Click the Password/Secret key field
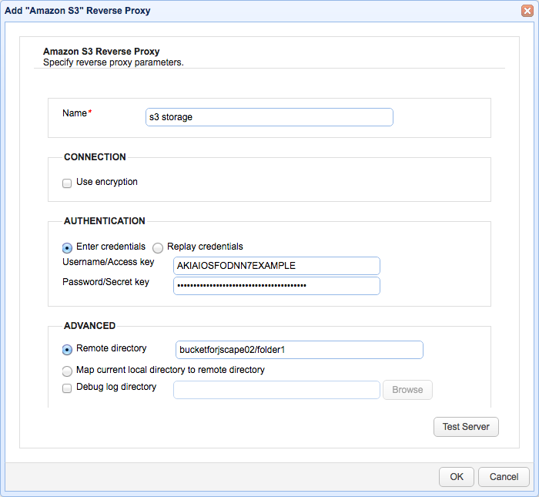This screenshot has height=497, width=539. pos(276,285)
